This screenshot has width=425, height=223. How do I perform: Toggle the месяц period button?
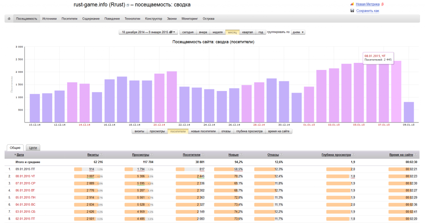click(x=232, y=32)
